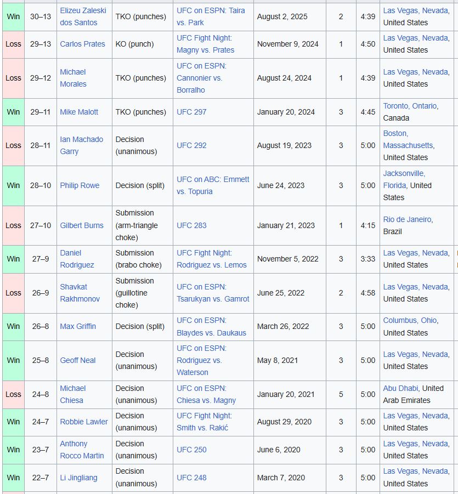Open UFC 250 event link
The image size is (458, 494).
point(191,450)
